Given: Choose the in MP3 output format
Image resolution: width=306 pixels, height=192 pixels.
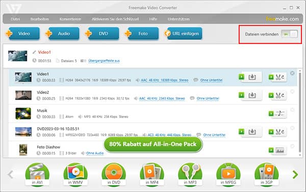Looking at the screenshot, I should pos(190,174).
